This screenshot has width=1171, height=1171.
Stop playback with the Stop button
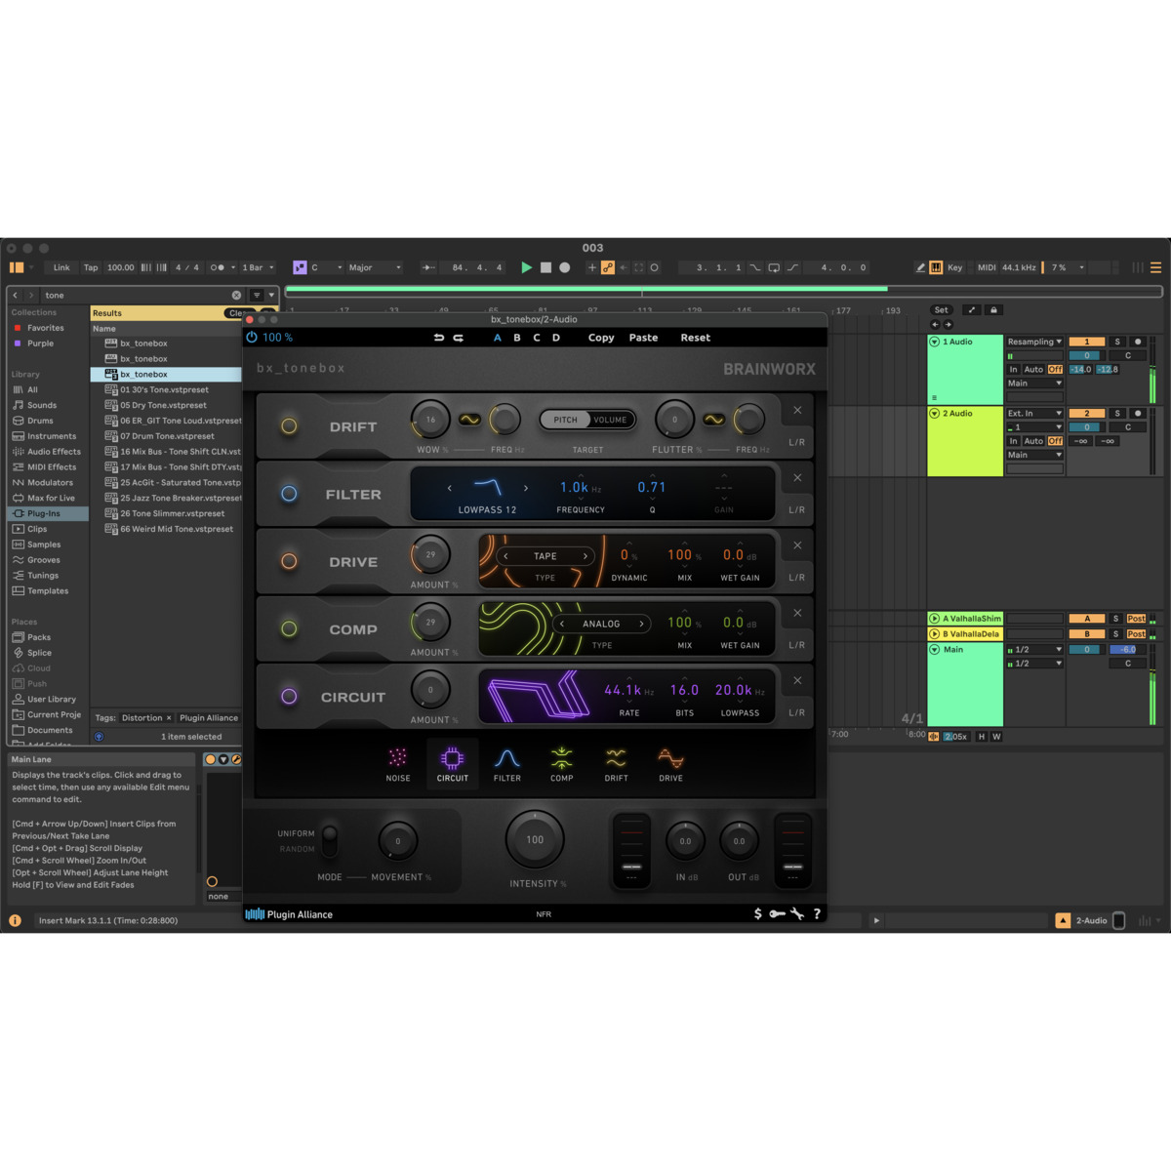(x=545, y=267)
